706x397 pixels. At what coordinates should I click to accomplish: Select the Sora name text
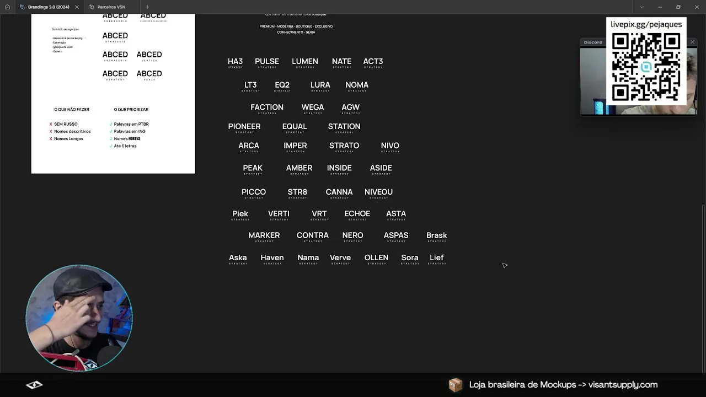point(410,257)
